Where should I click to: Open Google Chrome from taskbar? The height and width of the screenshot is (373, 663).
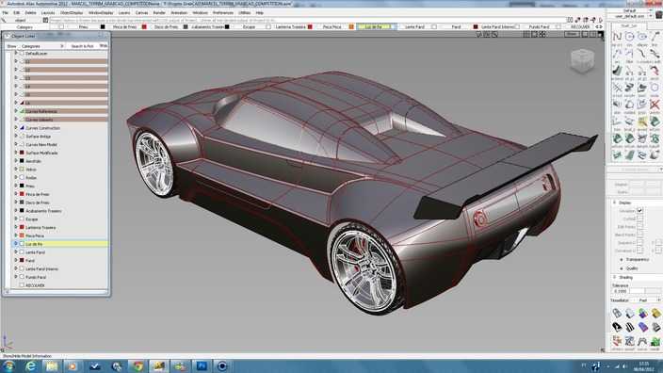(x=137, y=366)
